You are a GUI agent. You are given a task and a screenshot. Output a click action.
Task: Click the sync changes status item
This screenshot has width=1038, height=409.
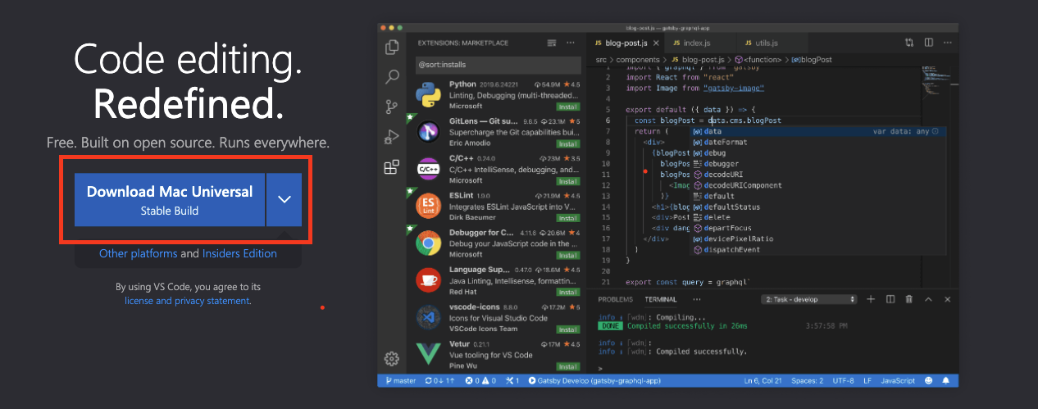[441, 381]
